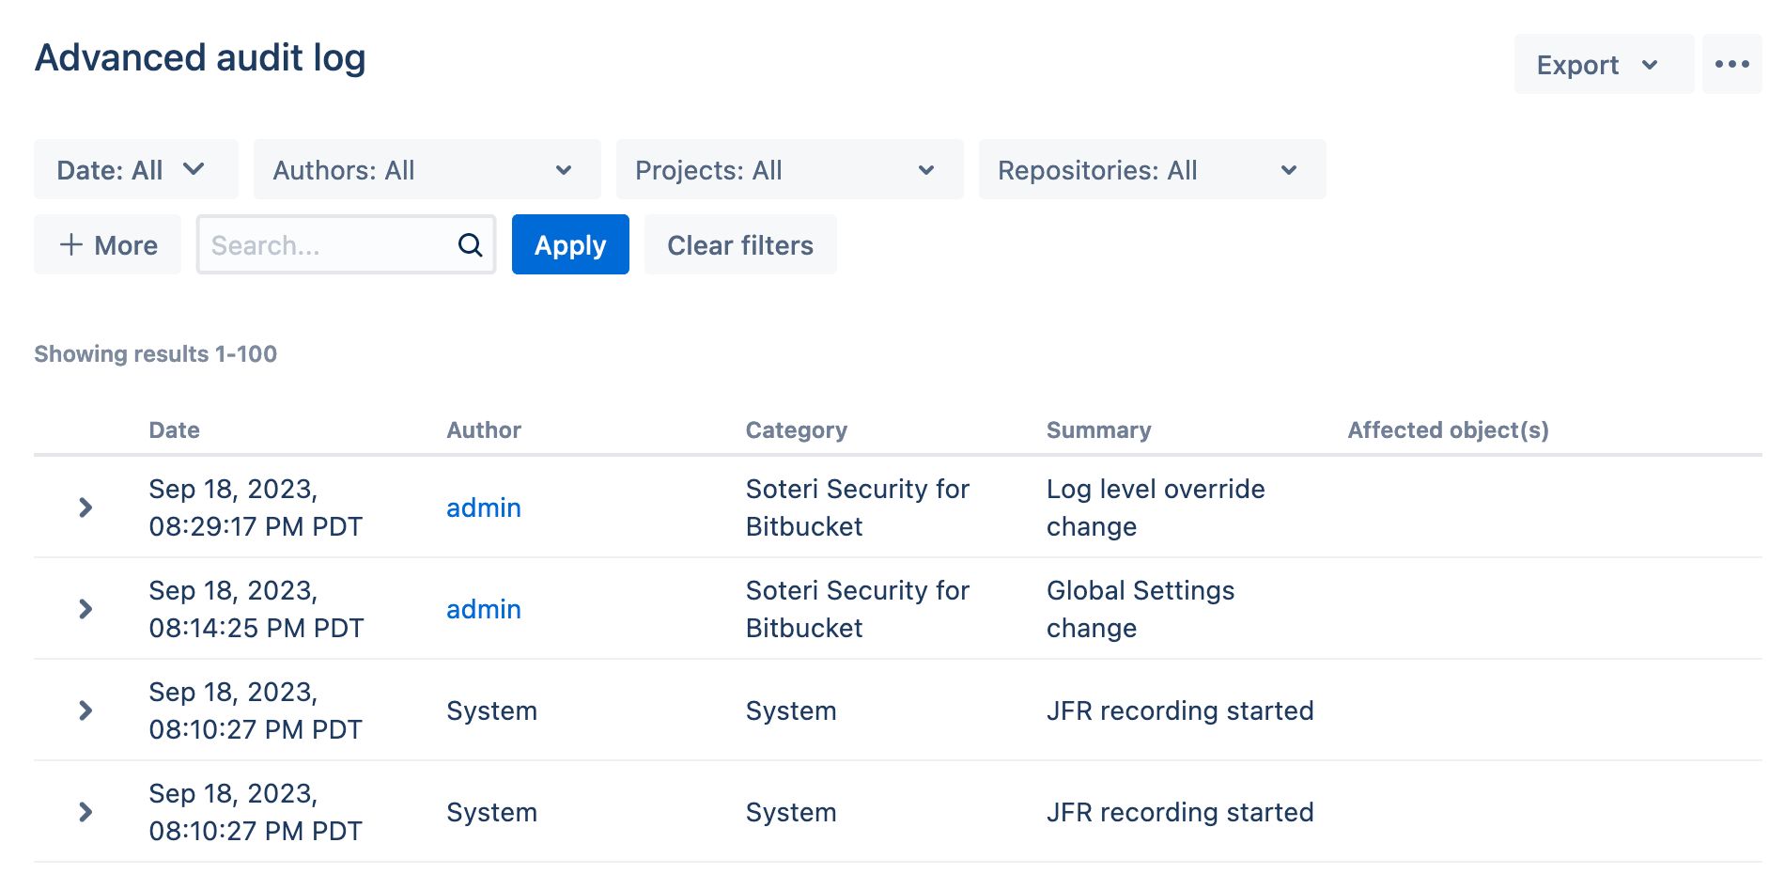Expand the first JFR recording started row
The width and height of the screenshot is (1785, 874).
pos(85,710)
